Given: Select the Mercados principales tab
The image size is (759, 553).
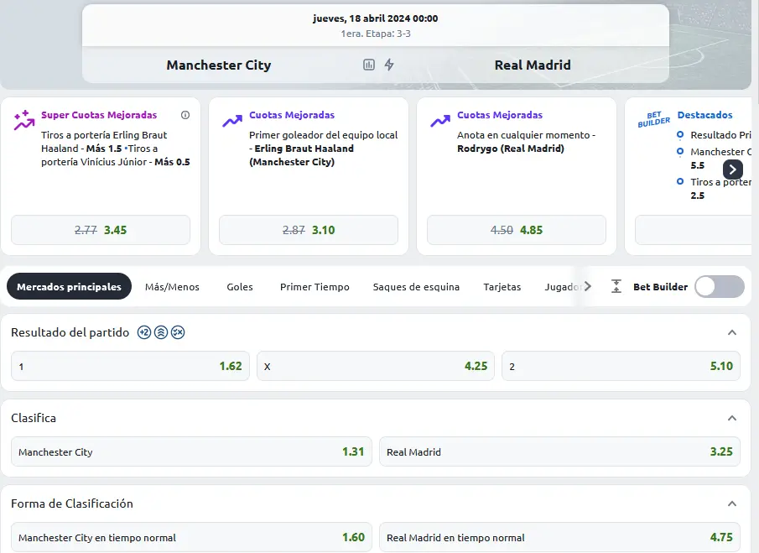Looking at the screenshot, I should pyautogui.click(x=70, y=286).
